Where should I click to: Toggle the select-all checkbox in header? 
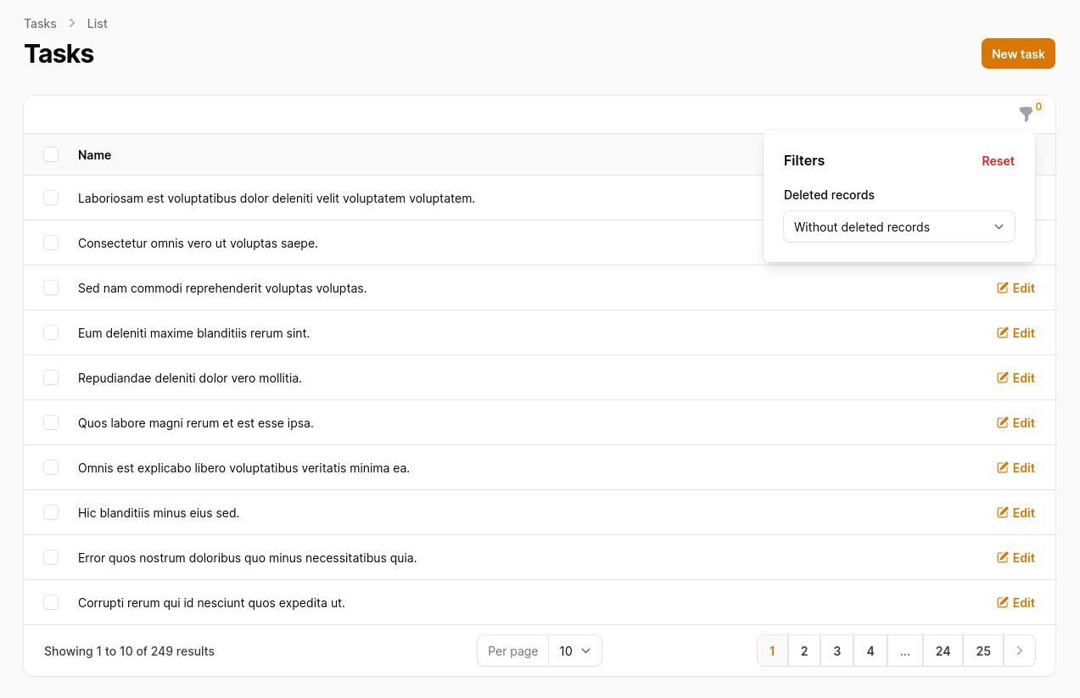[x=51, y=154]
